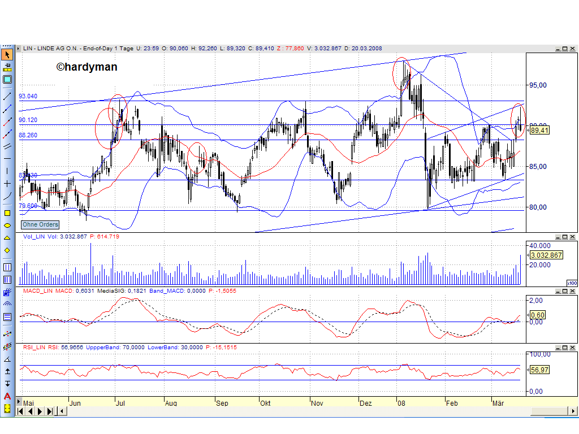The height and width of the screenshot is (434, 579).
Task: Select the yellow triangle shape tool
Action: pos(7,236)
